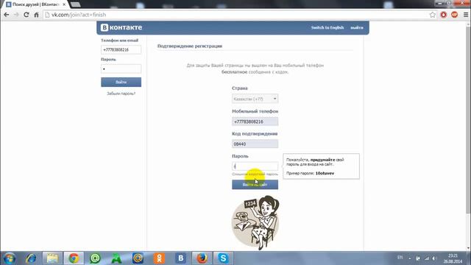The height and width of the screenshot is (265, 471).
Task: Click the network signal tray icon
Action: 427,258
